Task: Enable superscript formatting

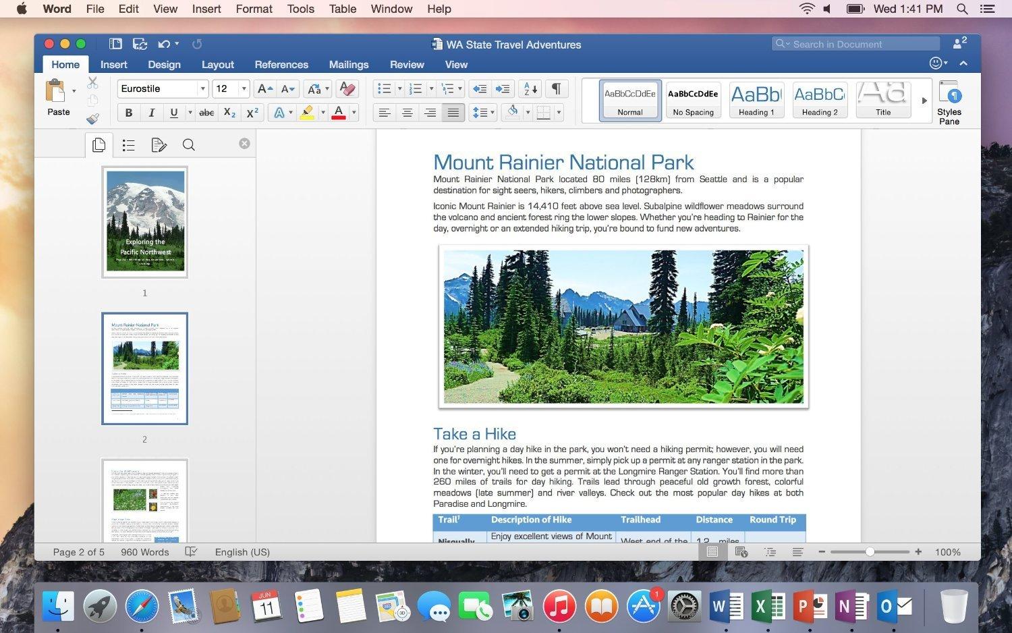Action: [251, 113]
